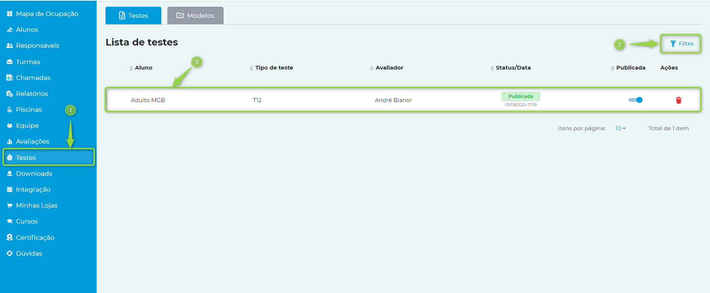Click the T12 test type cell
The image size is (710, 293).
tap(257, 100)
